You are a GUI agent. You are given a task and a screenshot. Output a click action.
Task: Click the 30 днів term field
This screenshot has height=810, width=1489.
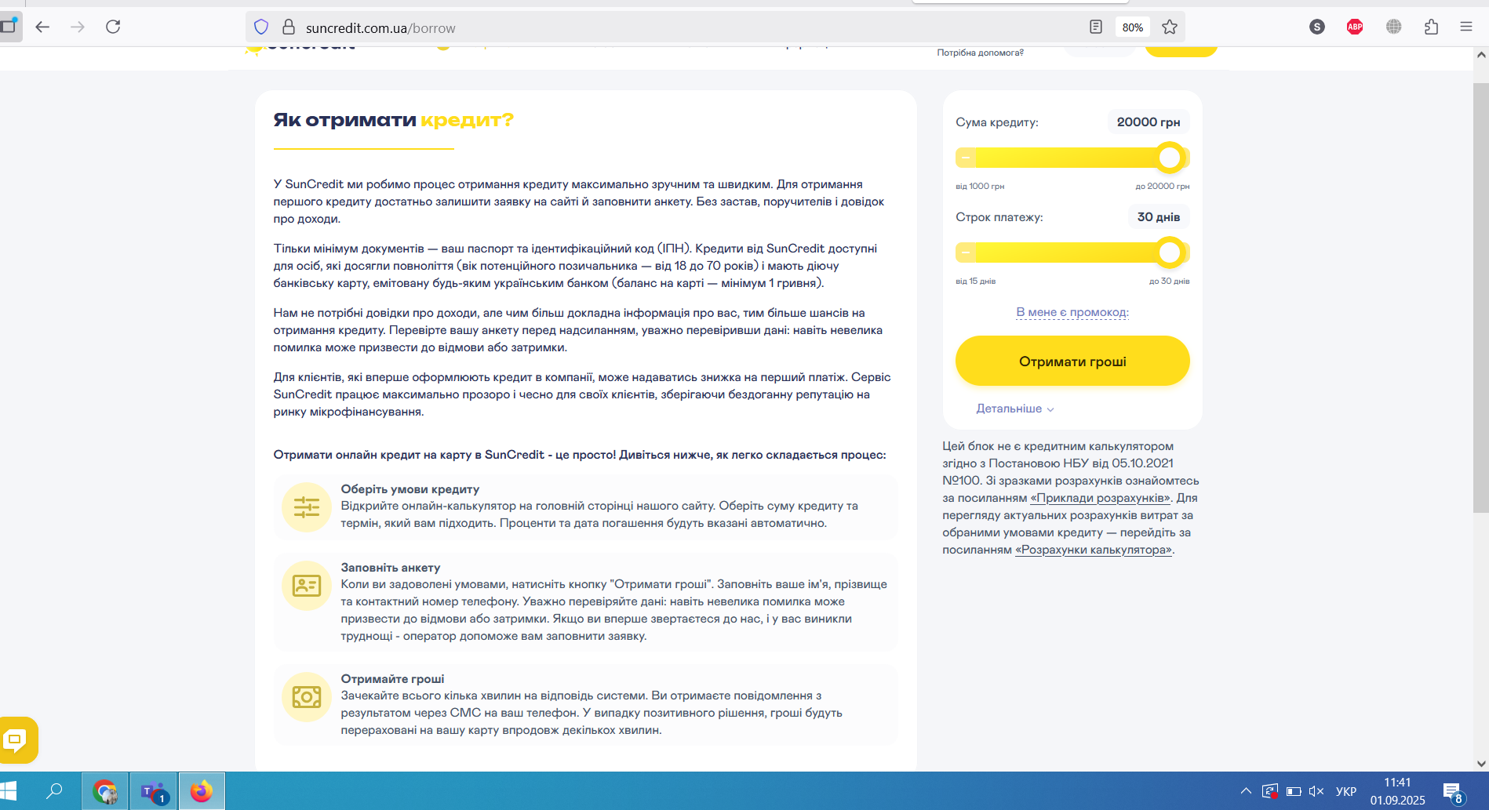pos(1159,217)
